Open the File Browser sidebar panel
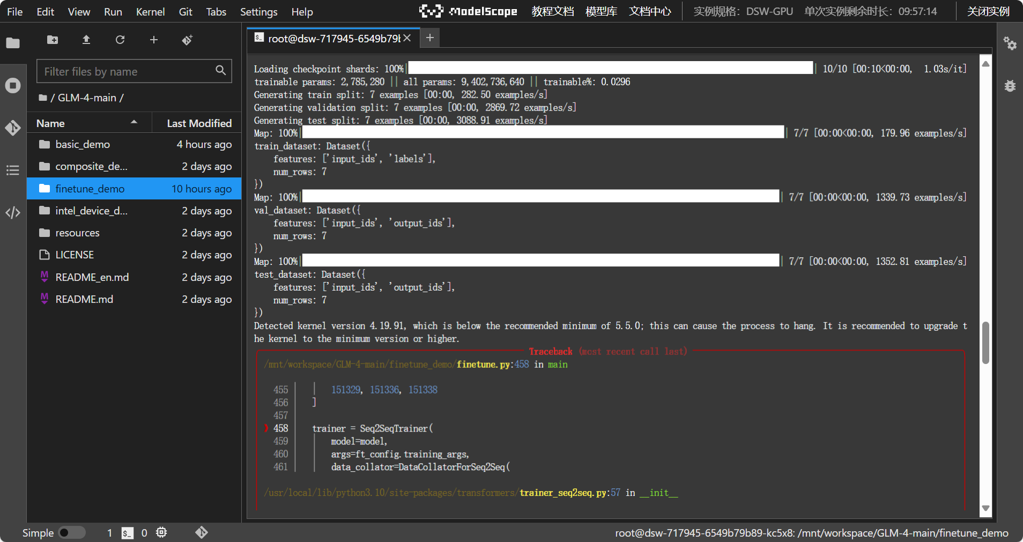The width and height of the screenshot is (1023, 542). pyautogui.click(x=13, y=43)
